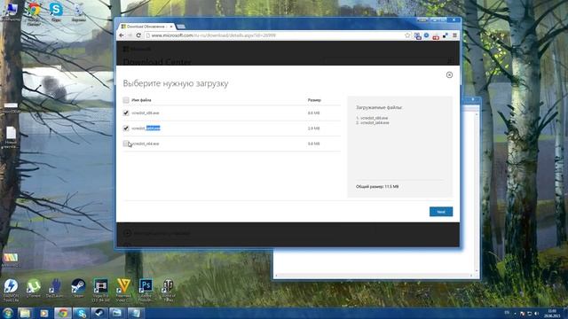Click the 9.8 MB size of vcredist_x64.exe
Screen dimensions: 568x319
313,144
